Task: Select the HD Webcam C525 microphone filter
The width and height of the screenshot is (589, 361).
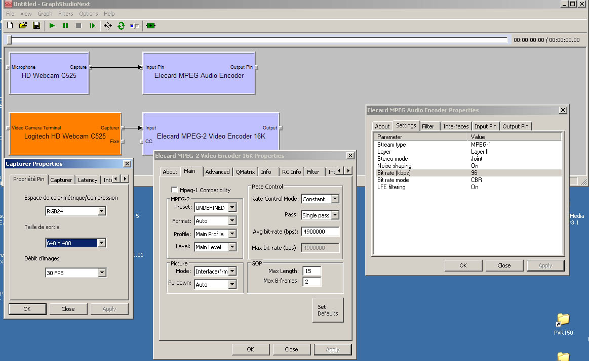Action: click(x=49, y=73)
